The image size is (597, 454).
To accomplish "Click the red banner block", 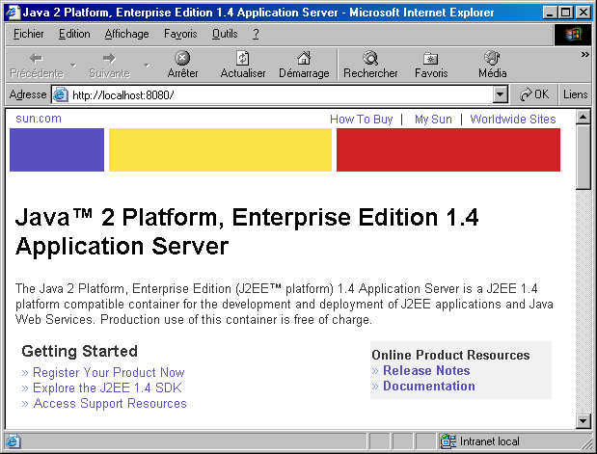I will [x=448, y=149].
